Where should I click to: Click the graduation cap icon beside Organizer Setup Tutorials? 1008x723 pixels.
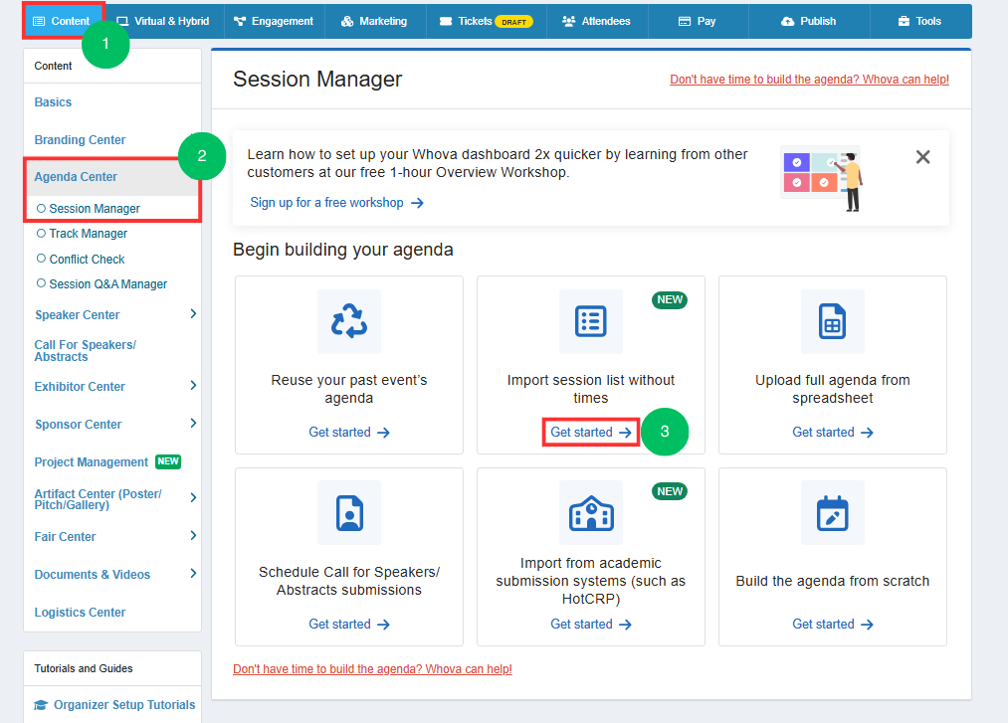pos(41,705)
